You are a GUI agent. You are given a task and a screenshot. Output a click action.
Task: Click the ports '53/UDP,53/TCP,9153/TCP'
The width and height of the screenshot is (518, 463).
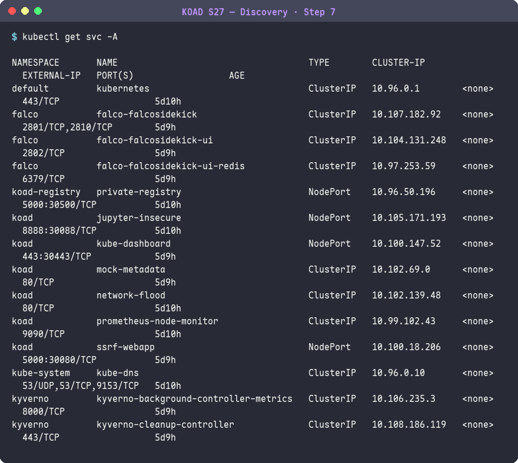(81, 386)
